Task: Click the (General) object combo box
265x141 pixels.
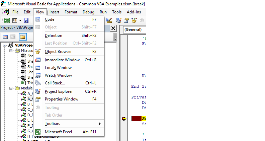Action: (135, 29)
